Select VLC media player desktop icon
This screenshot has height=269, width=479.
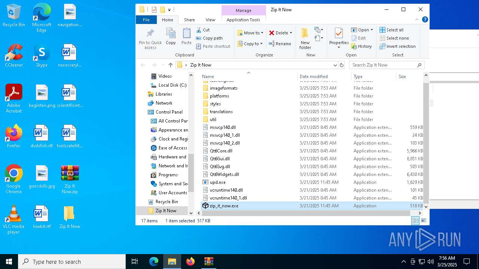(14, 220)
